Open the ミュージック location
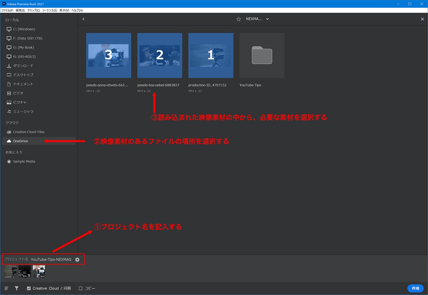Viewport: 428px width, 295px height. 20,111
